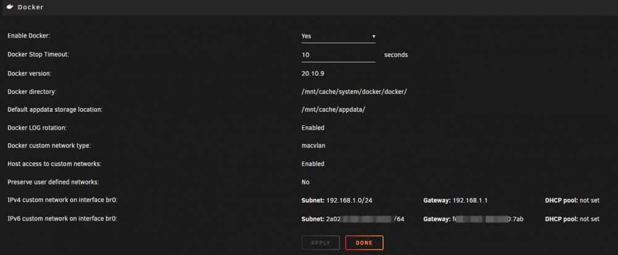Select path /mnt/cache/appdata/

[333, 110]
